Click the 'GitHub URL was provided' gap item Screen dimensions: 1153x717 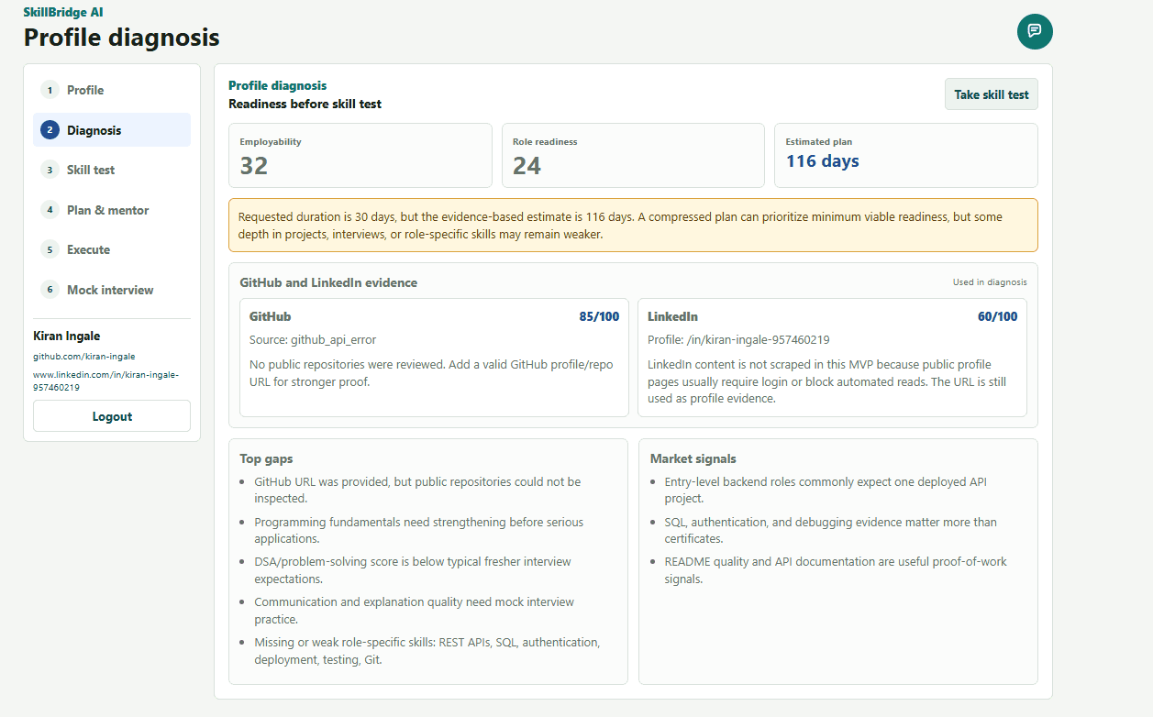pyautogui.click(x=417, y=490)
